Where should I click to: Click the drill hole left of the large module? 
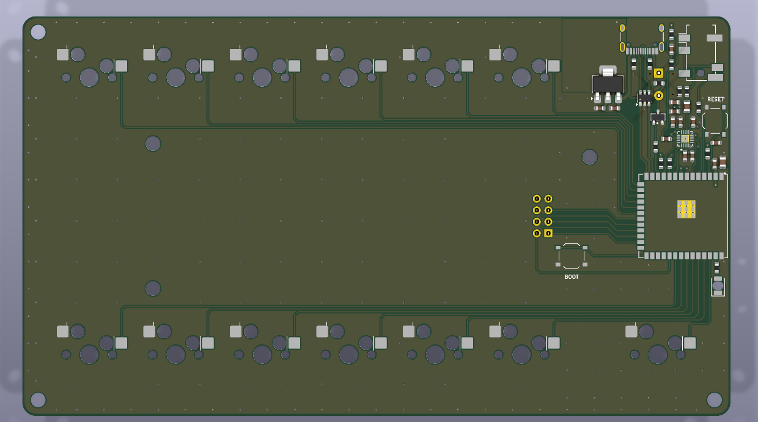[x=589, y=157]
